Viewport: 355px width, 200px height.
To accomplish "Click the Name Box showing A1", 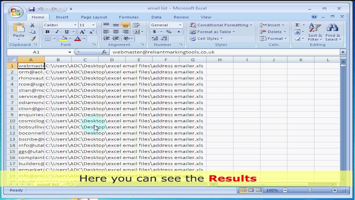I will [36, 52].
